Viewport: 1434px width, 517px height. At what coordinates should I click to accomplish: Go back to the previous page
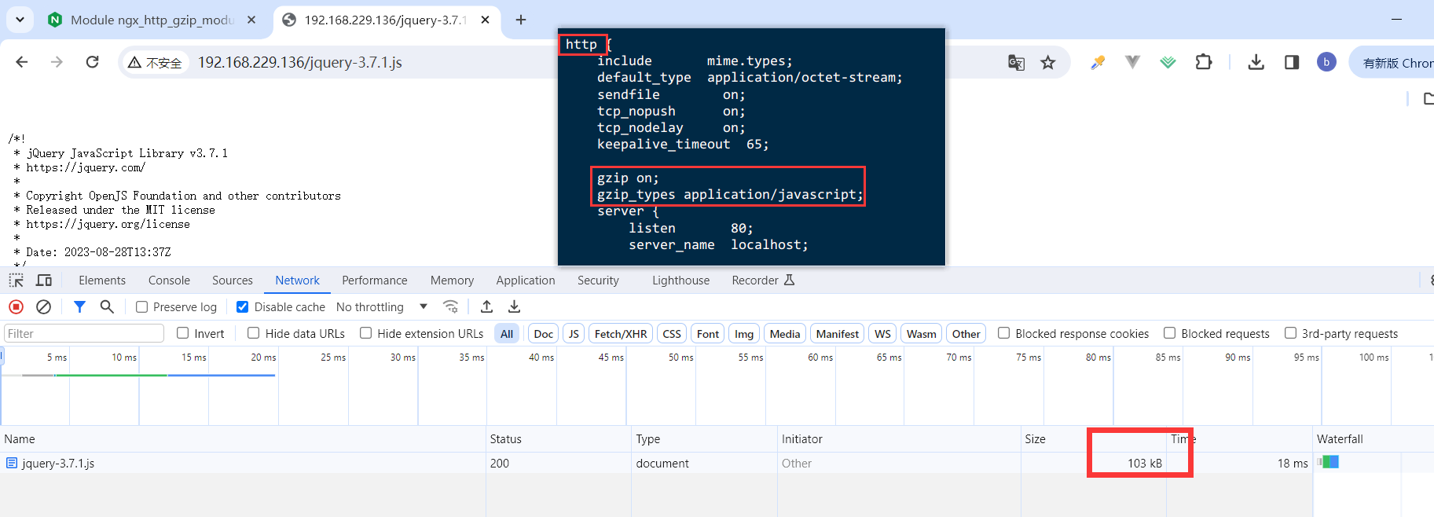click(x=22, y=62)
